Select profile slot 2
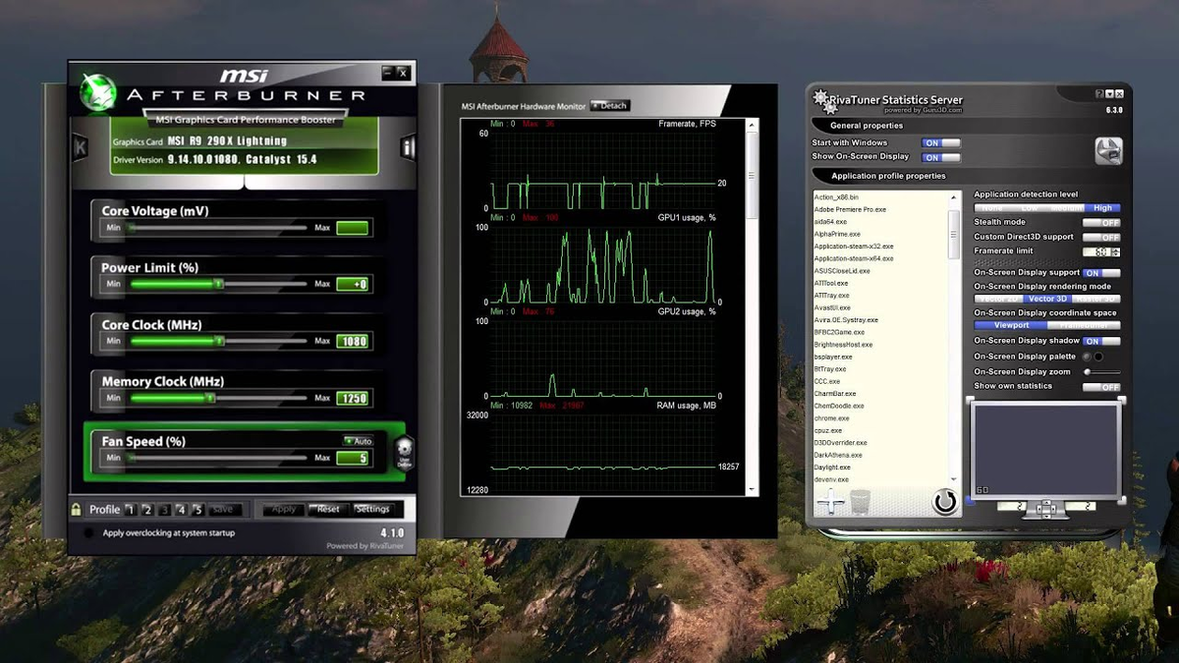The width and height of the screenshot is (1179, 663). [x=146, y=510]
